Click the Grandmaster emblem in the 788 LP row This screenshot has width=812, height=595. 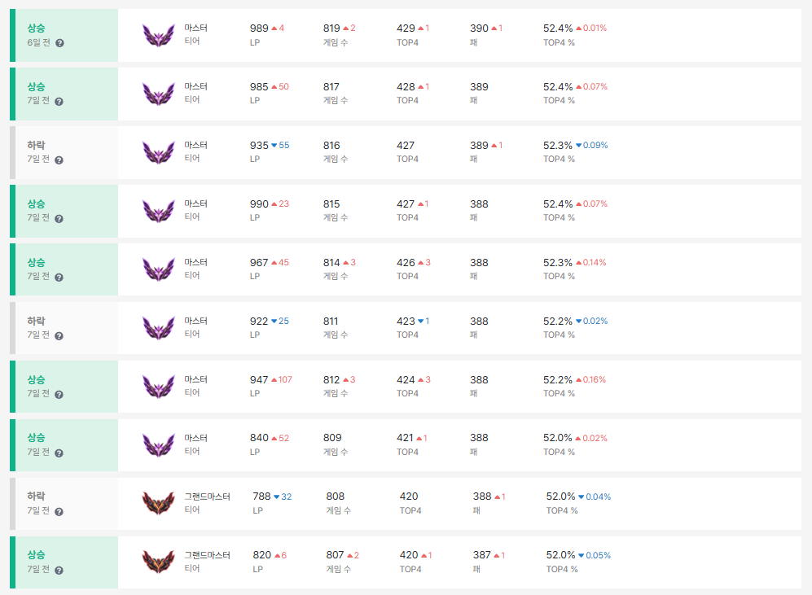158,504
